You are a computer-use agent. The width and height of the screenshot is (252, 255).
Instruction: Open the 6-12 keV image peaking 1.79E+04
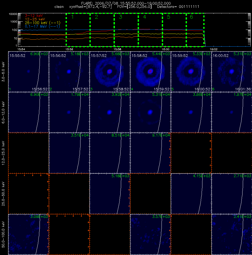point(69,112)
